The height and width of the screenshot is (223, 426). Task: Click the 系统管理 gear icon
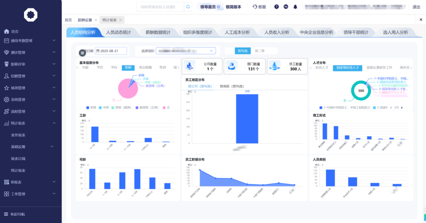6,99
